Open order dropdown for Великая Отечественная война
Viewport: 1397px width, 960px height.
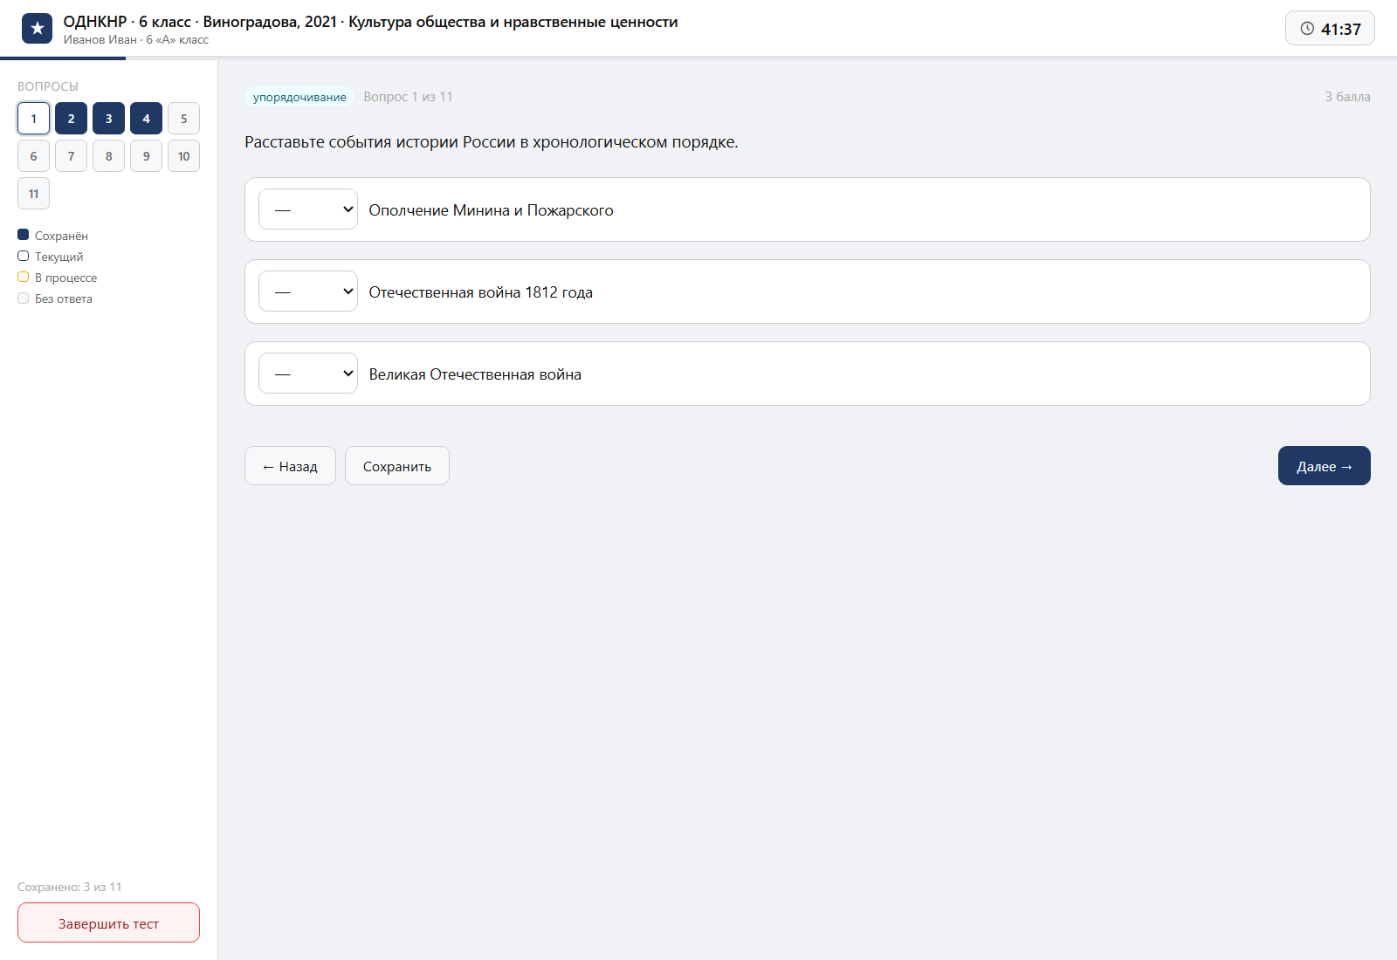[308, 374]
